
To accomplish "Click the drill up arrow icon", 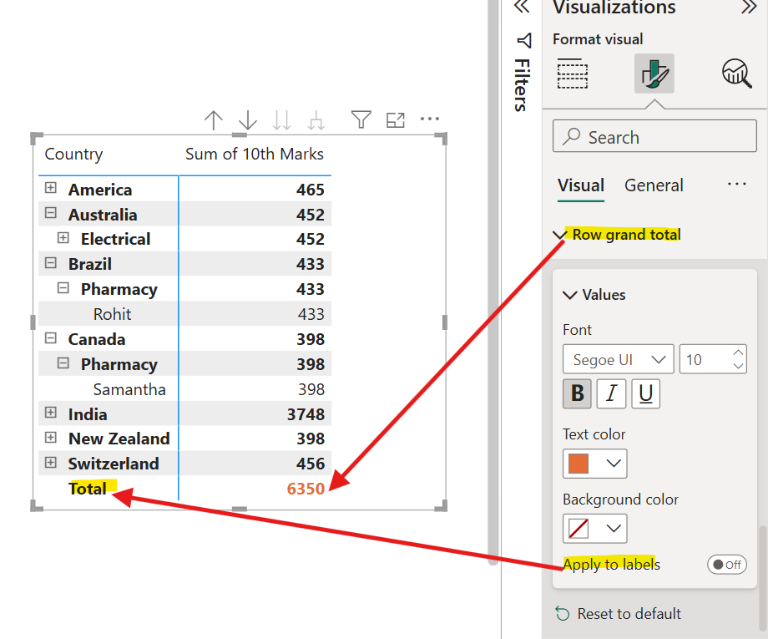I will click(214, 120).
